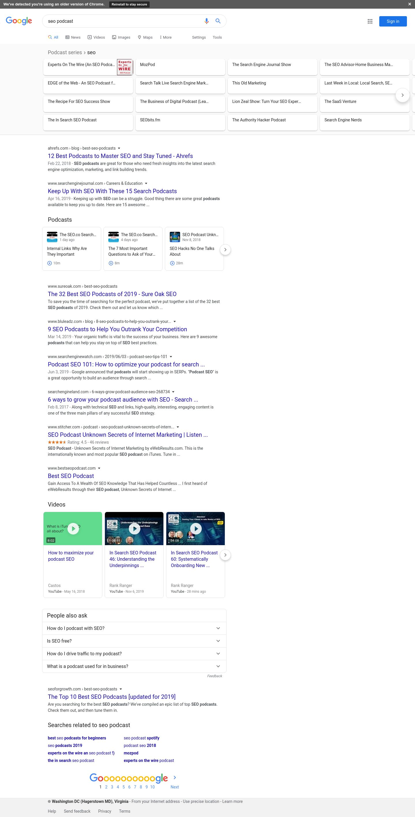
Task: Click Reinstall to stay secure
Action: (129, 4)
